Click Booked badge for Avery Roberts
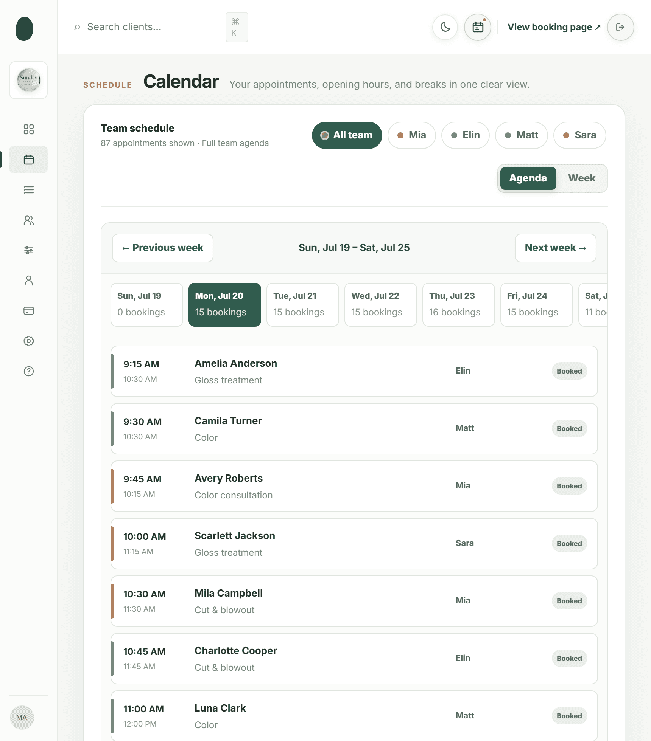 [x=569, y=486]
